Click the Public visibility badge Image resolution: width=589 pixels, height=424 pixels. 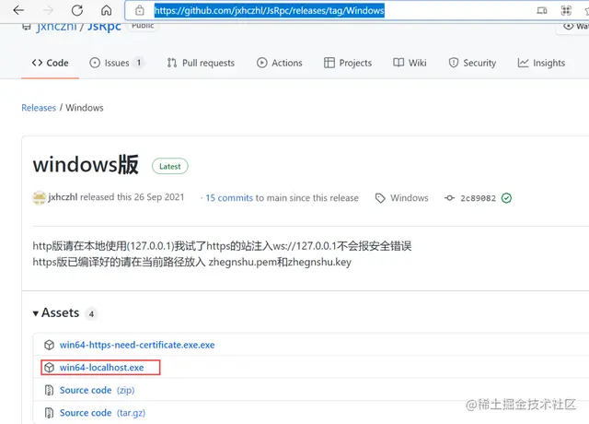pos(143,27)
